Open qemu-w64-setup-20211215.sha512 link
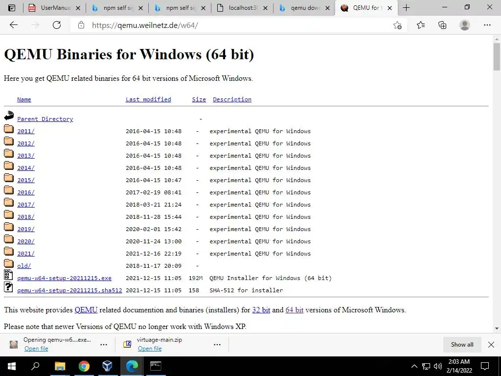 [x=69, y=290]
